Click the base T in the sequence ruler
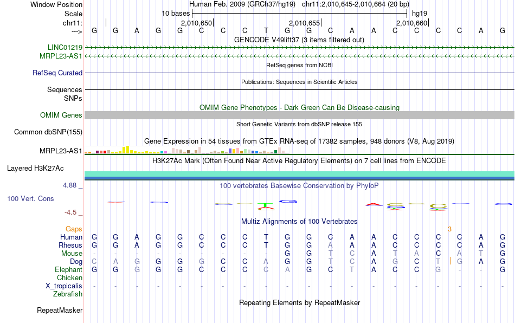515x323 pixels. tap(266, 30)
